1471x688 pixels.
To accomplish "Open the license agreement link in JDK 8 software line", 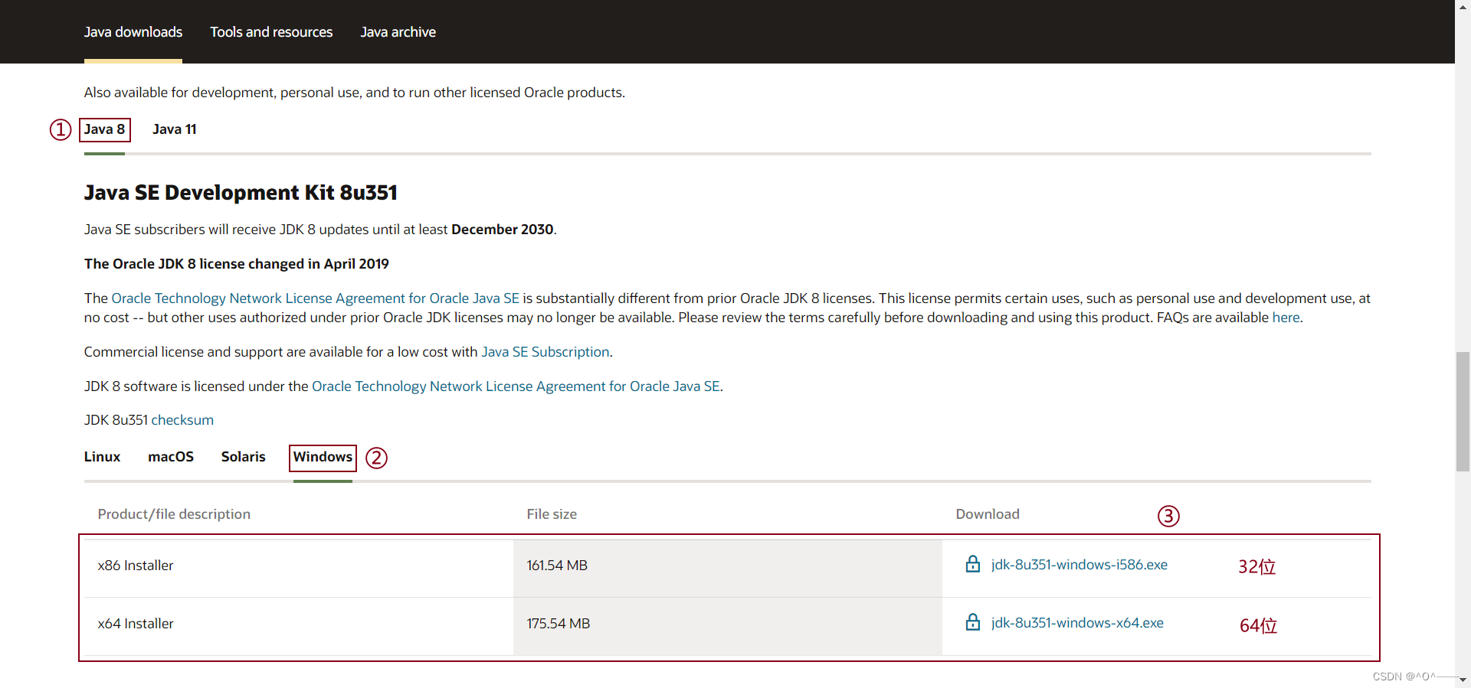I will pos(516,386).
